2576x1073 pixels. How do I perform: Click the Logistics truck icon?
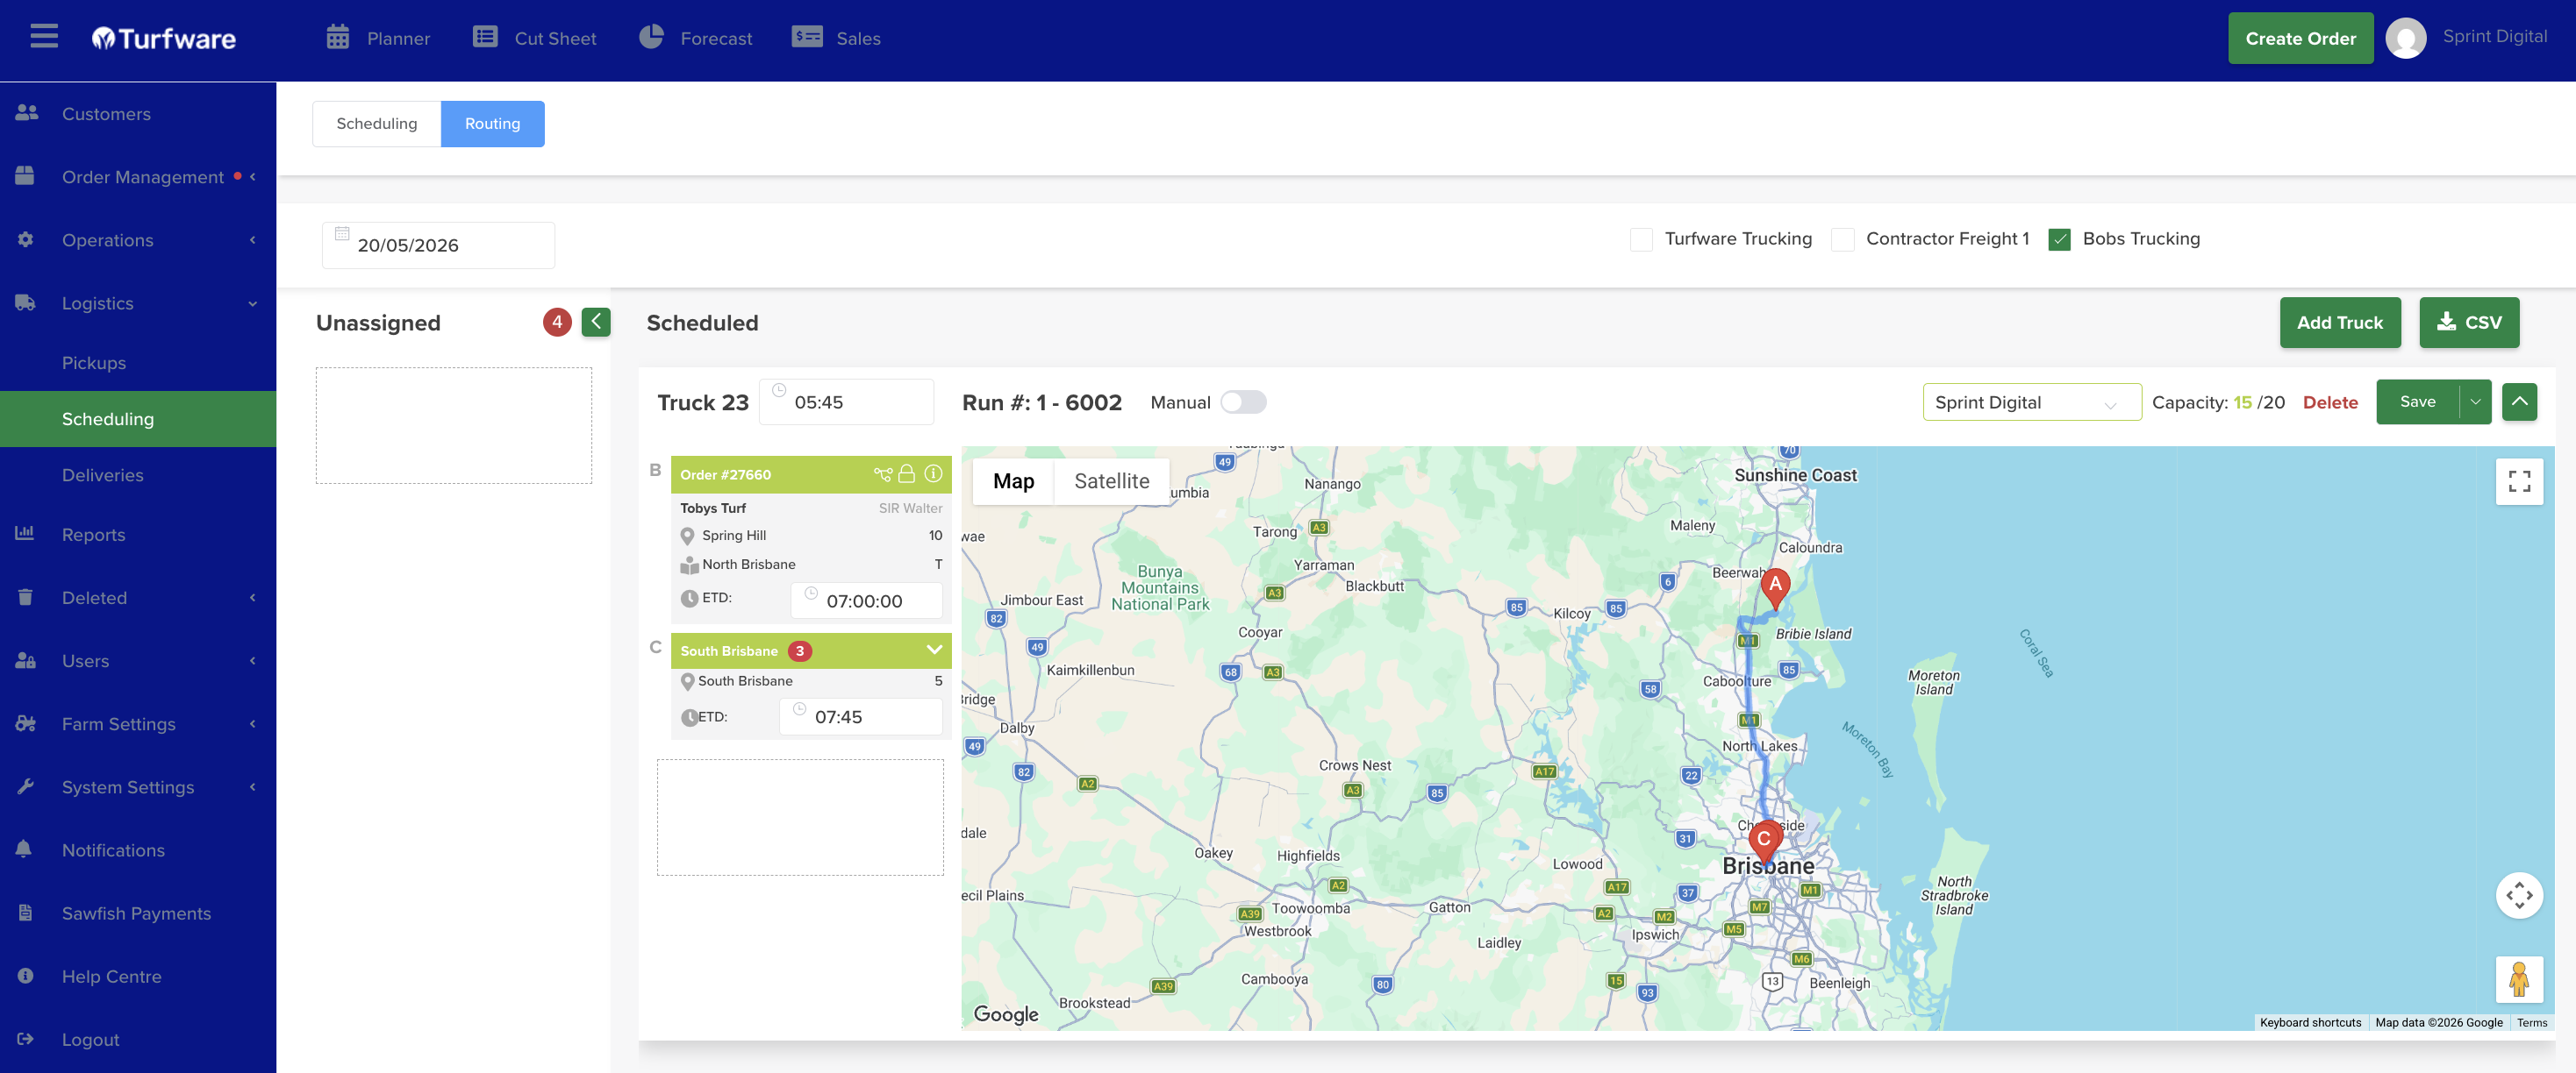click(26, 302)
